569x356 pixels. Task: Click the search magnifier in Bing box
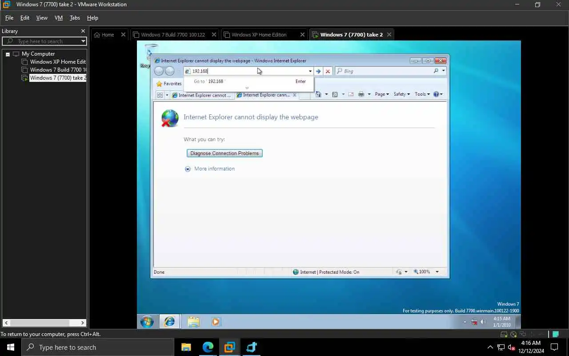[436, 71]
